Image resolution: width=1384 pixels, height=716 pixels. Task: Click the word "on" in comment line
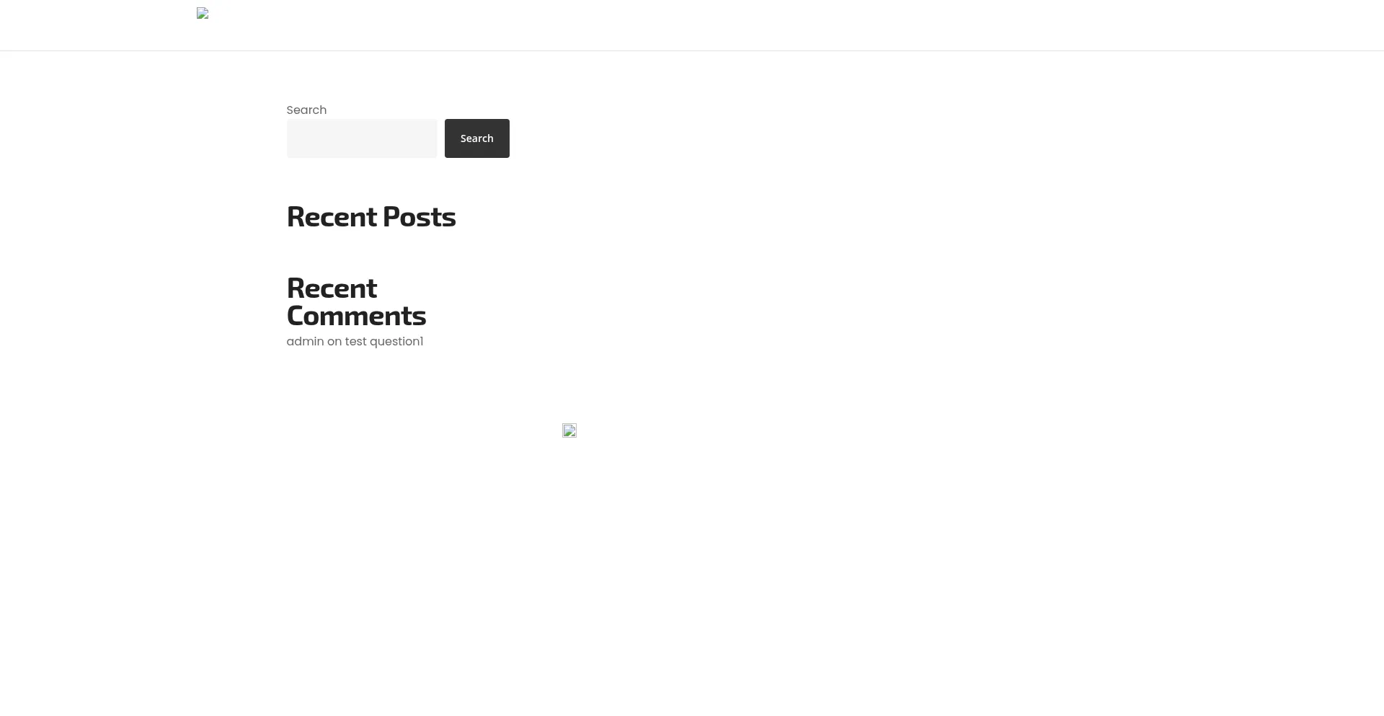click(x=334, y=342)
